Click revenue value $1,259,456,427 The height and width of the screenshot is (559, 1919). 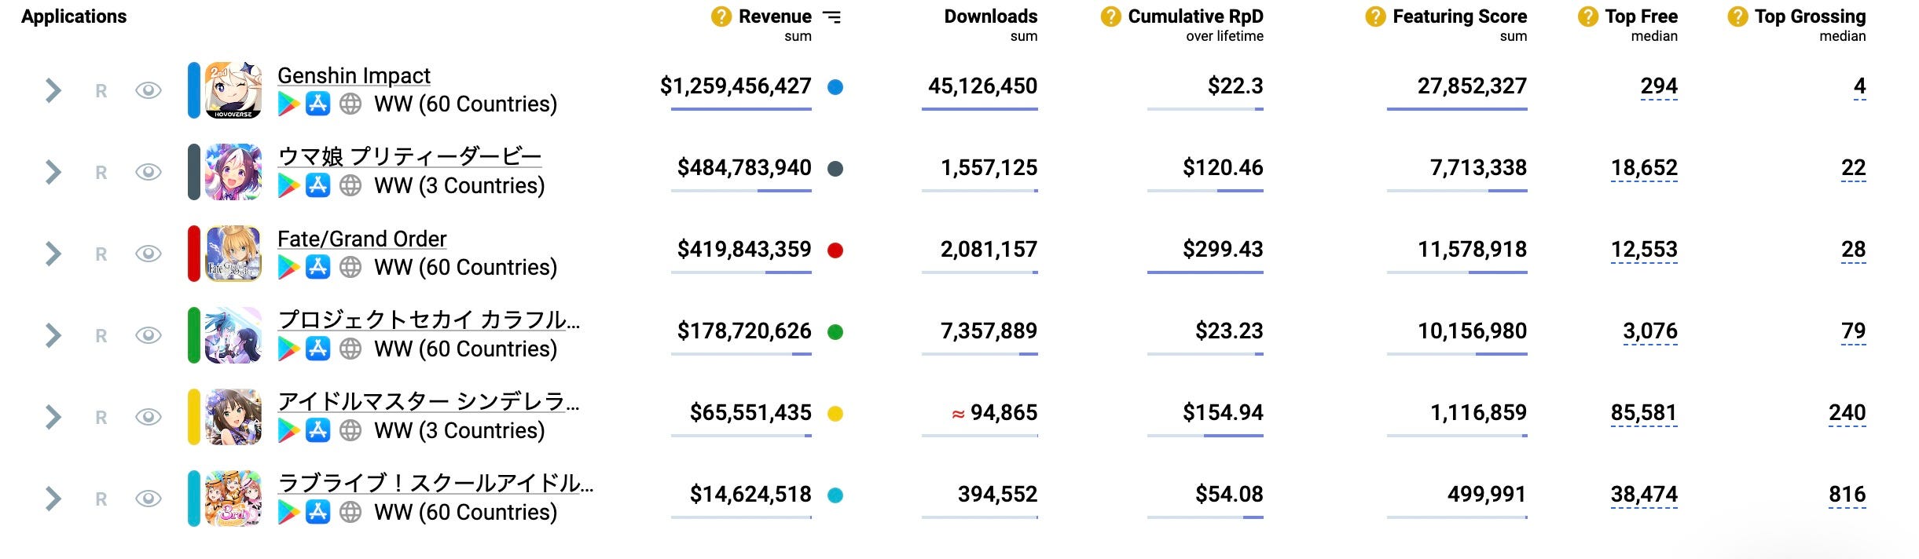tap(736, 86)
